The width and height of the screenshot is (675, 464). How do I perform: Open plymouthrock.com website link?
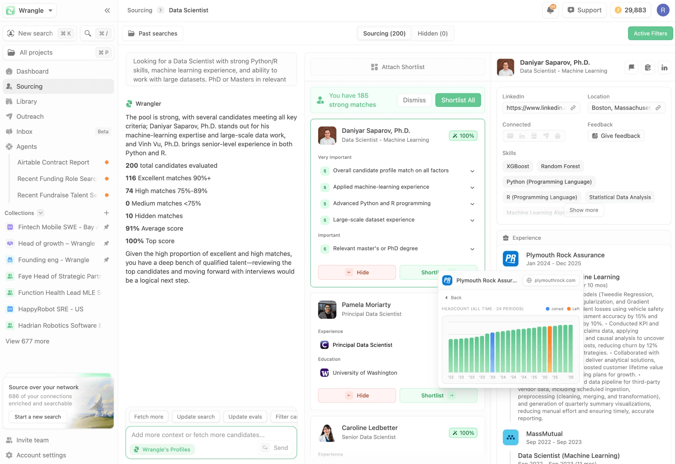(551, 280)
